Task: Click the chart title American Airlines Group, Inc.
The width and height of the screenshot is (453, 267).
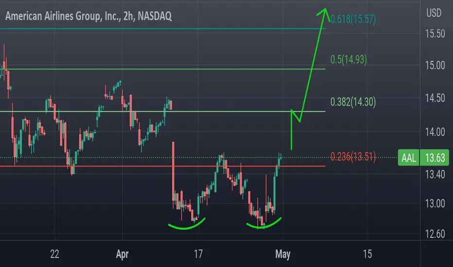Action: [88, 16]
